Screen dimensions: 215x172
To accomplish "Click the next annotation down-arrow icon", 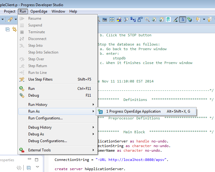I will tap(198, 20).
